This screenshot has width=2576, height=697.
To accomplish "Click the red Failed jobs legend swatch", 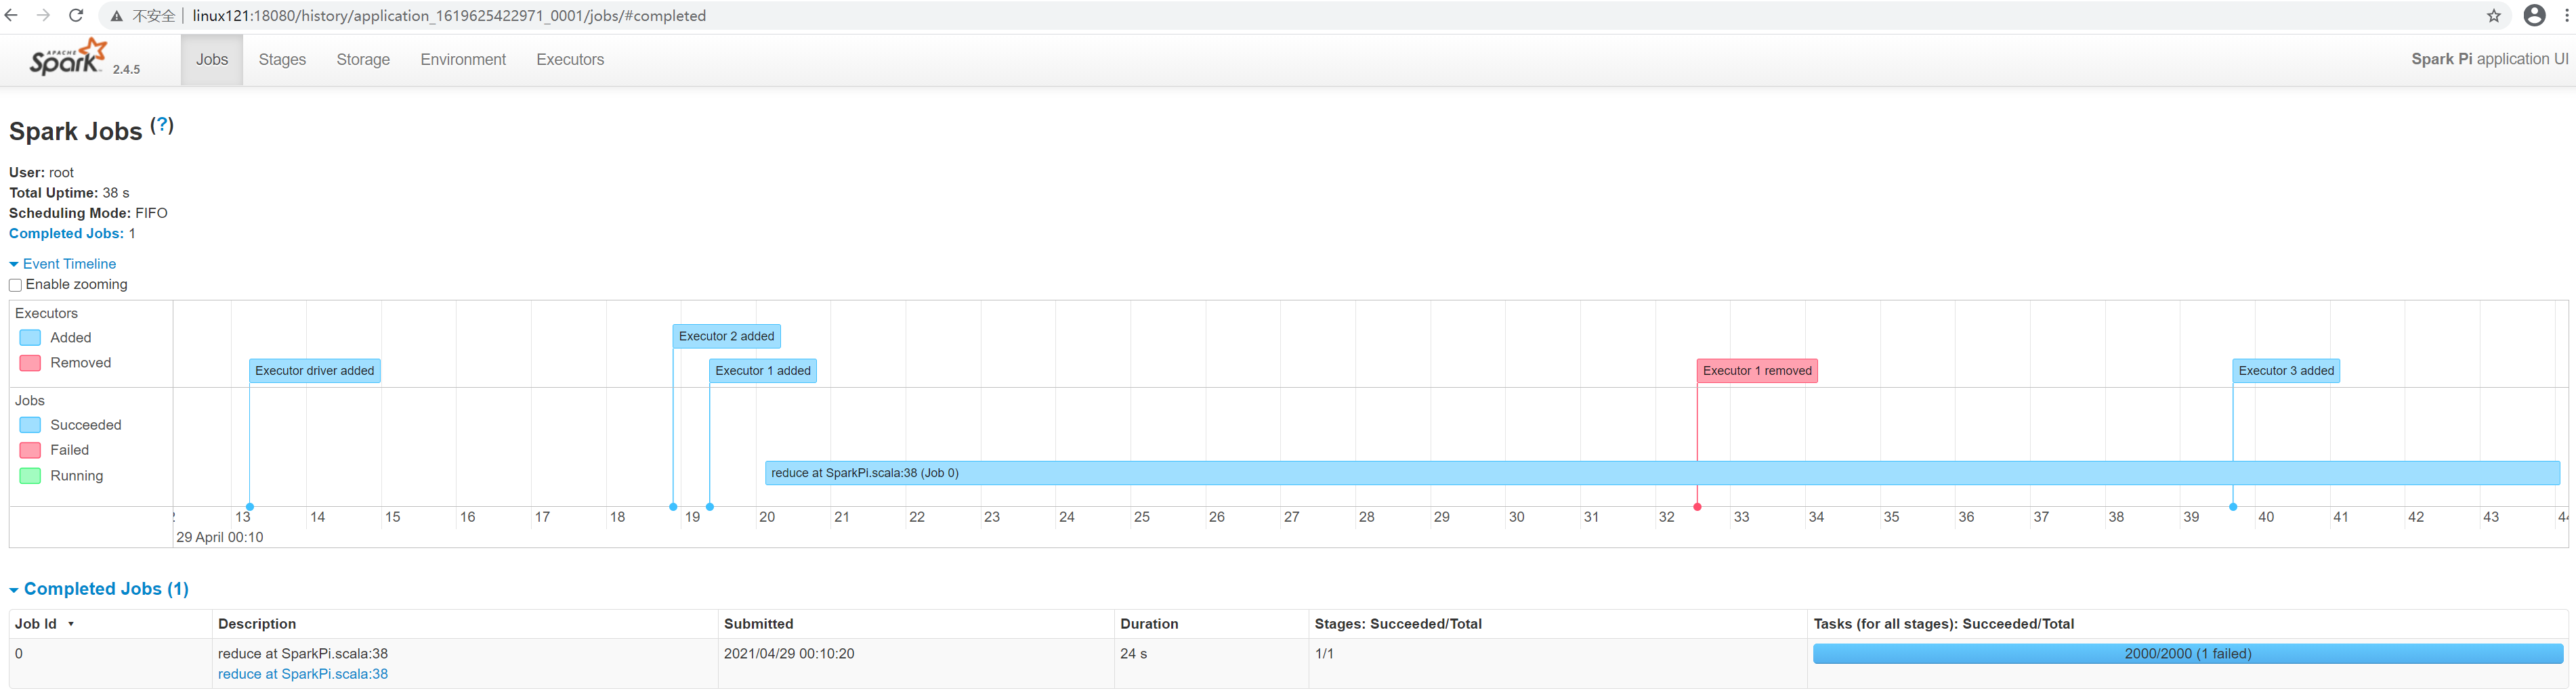I will (31, 451).
